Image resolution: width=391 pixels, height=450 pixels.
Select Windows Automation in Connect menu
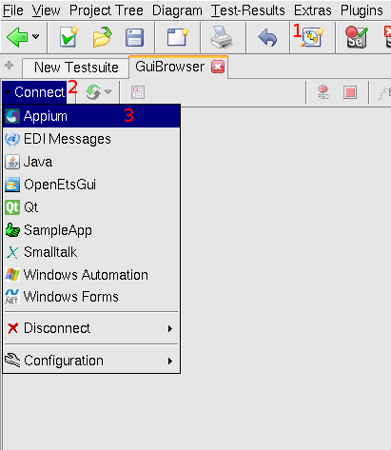pos(91,275)
